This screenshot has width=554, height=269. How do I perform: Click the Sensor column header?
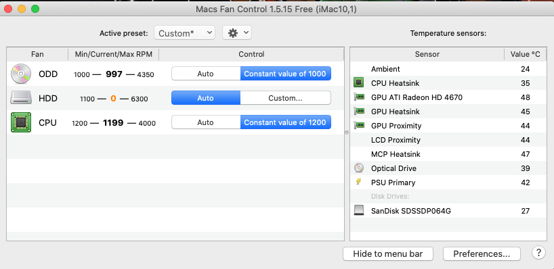(427, 54)
